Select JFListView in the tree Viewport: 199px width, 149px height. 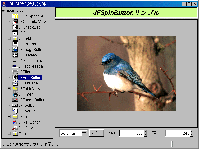[x=28, y=55]
